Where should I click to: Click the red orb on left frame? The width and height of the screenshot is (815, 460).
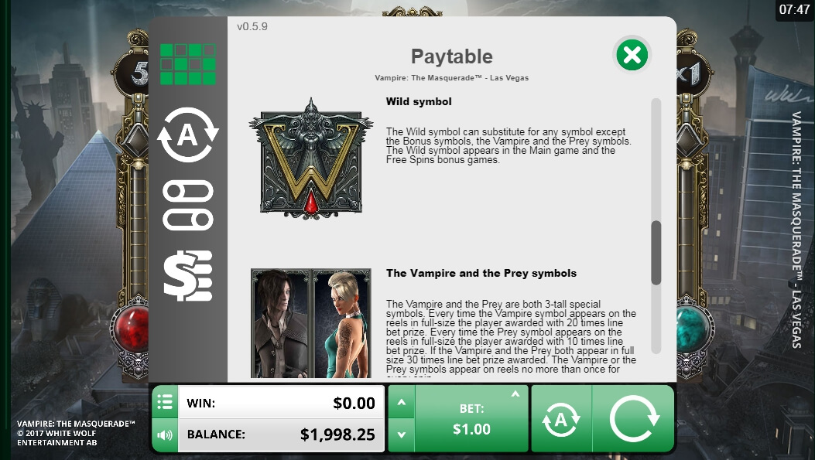(133, 329)
